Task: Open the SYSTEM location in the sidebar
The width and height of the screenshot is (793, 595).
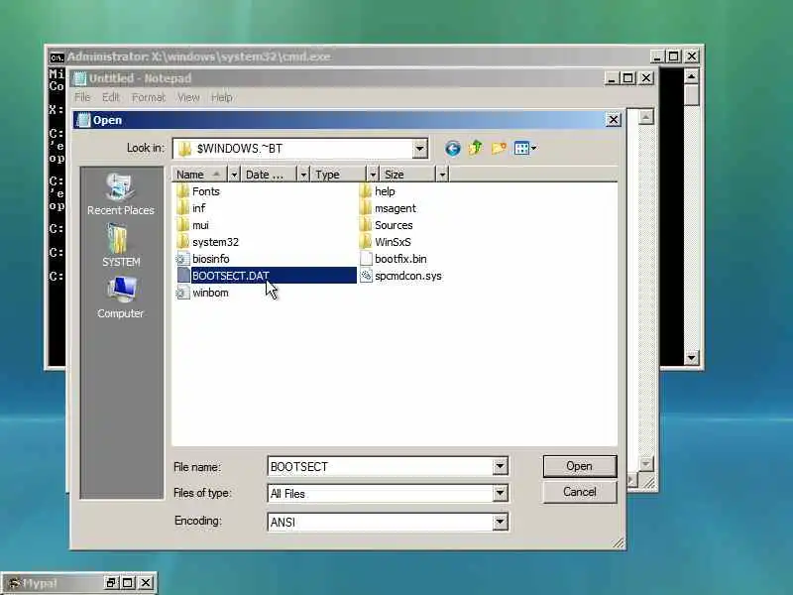Action: tap(120, 246)
